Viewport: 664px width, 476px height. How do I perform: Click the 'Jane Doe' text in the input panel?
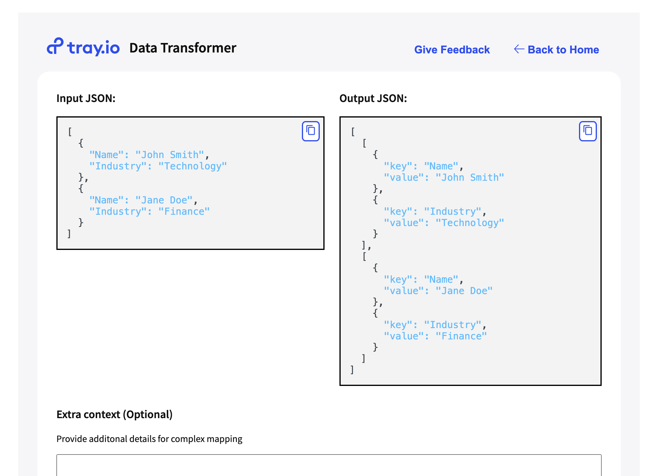pos(166,200)
